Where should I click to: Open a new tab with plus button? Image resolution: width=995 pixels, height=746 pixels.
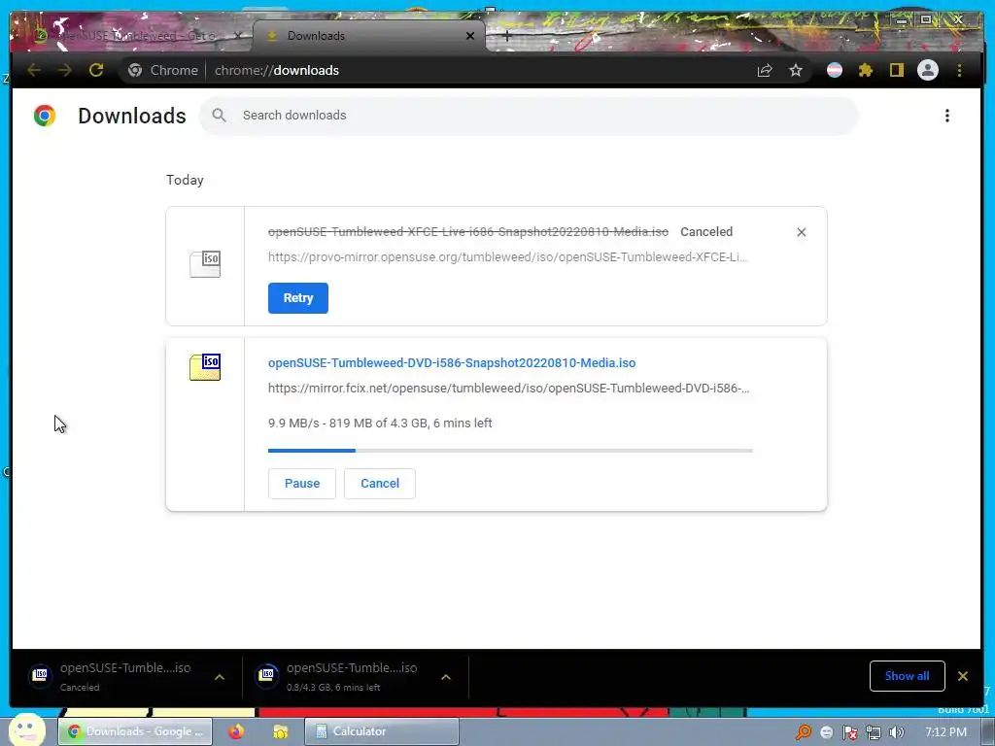tap(506, 36)
